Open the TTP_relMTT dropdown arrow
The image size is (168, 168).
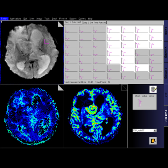pyautogui.click(x=155, y=131)
